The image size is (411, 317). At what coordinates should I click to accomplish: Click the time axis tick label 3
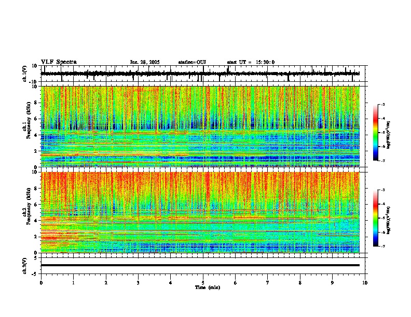coord(138,283)
